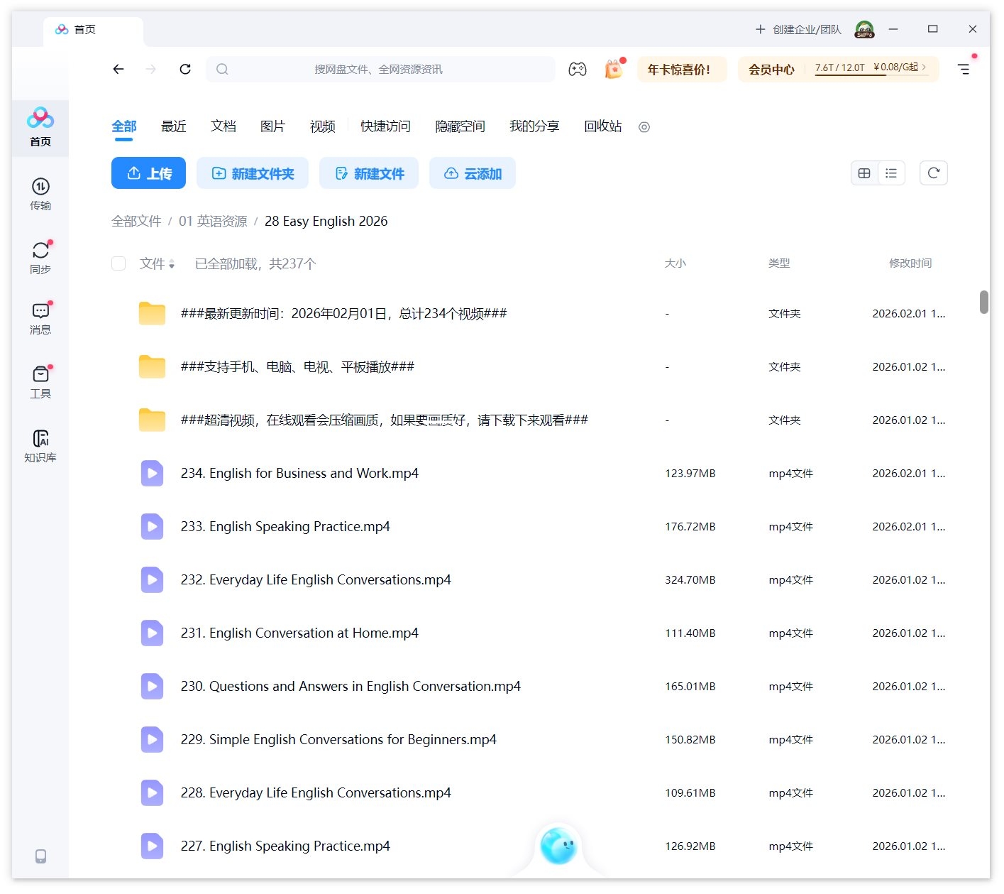Open the hamburger menu at top right

click(964, 69)
